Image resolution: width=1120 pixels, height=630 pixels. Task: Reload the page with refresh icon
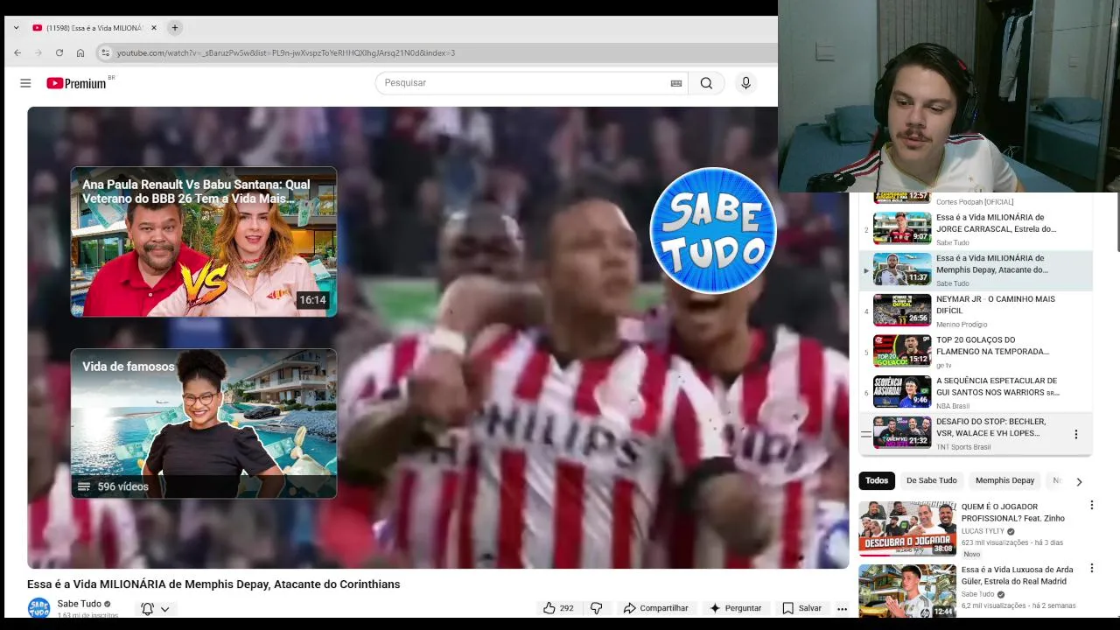(59, 52)
